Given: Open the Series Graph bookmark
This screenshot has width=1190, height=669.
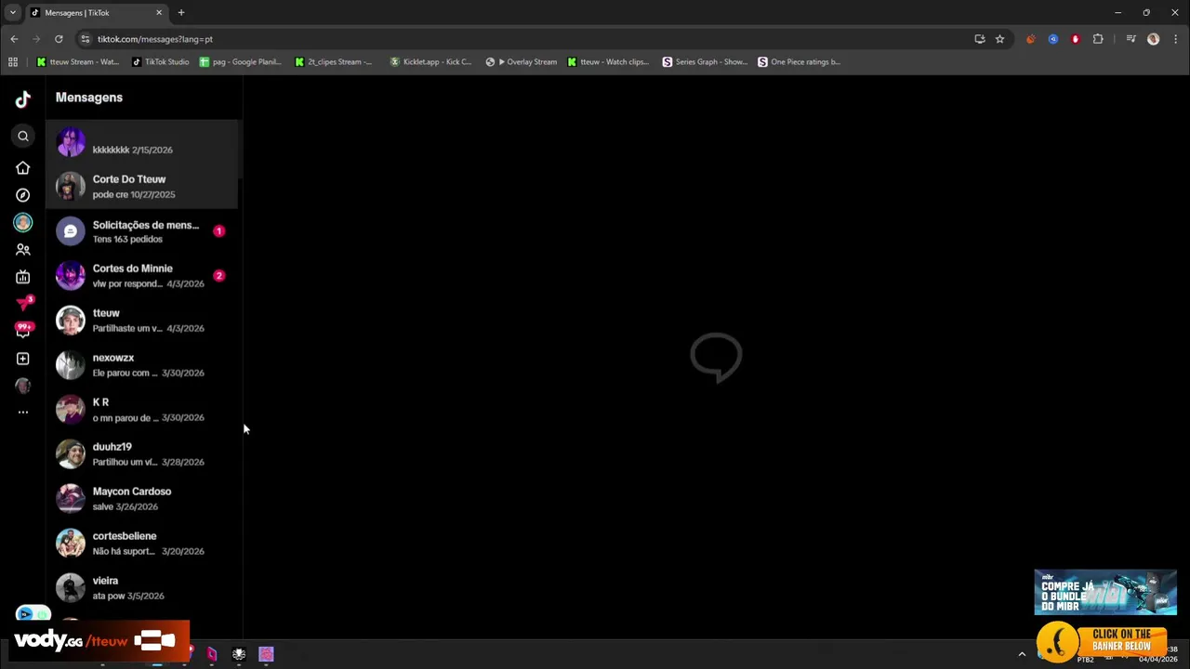Looking at the screenshot, I should tap(705, 62).
